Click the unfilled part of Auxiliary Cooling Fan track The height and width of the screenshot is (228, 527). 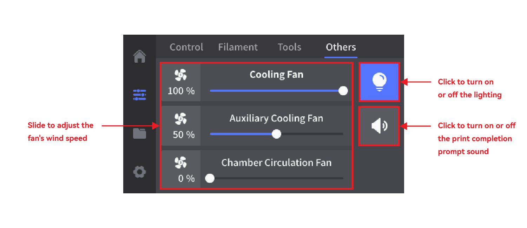(312, 134)
